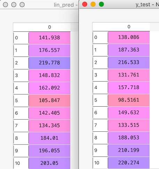Click column header 0 in y_test window
Image resolution: width=159 pixels, height=169 pixels.
coord(129,27)
